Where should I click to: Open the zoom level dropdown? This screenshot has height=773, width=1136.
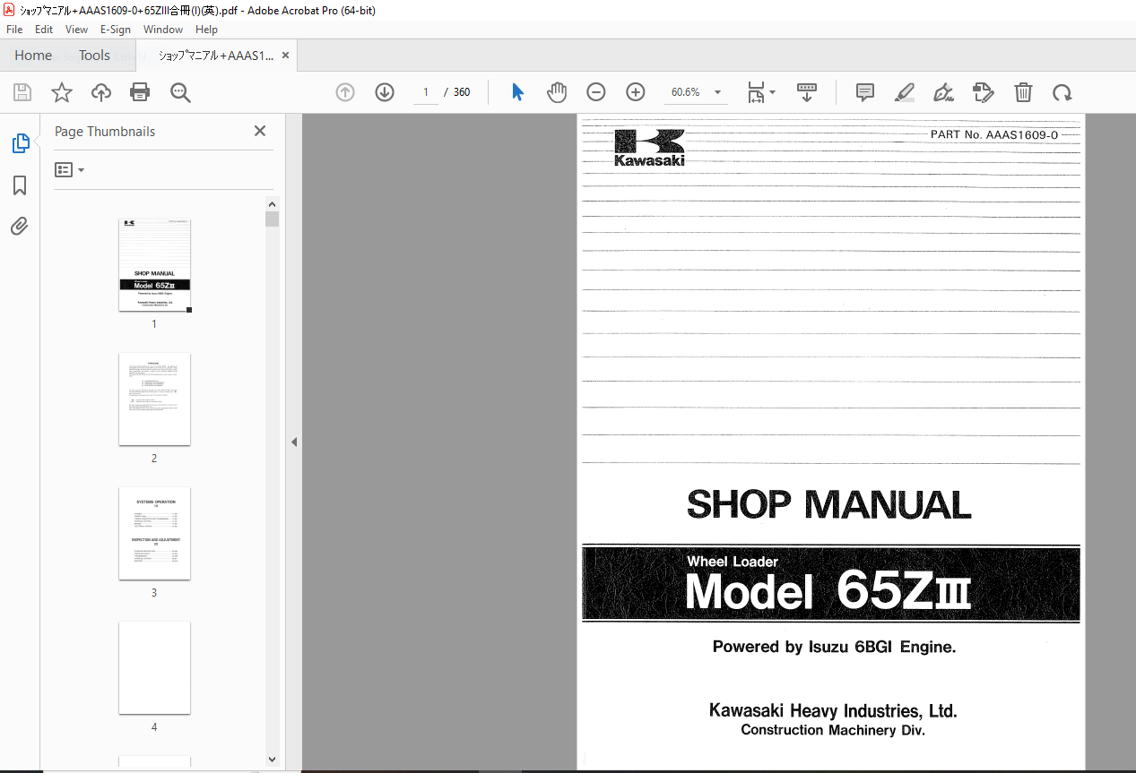click(x=717, y=92)
